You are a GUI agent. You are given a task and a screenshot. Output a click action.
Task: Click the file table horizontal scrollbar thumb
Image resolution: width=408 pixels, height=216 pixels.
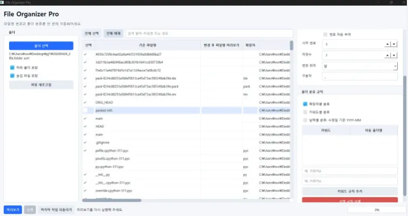pos(112,200)
